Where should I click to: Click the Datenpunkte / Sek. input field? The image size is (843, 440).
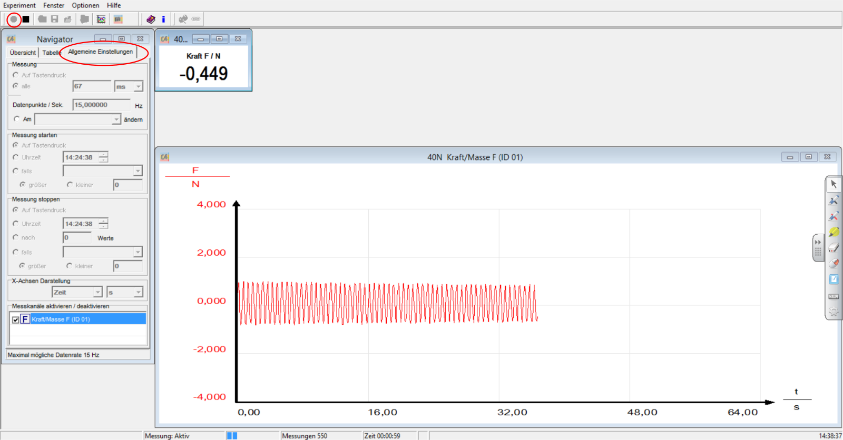coord(101,105)
